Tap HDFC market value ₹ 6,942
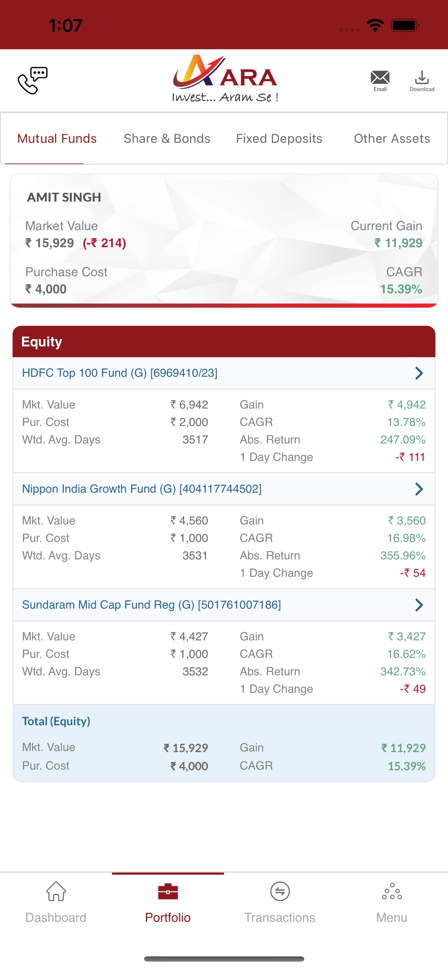This screenshot has width=448, height=970. [189, 405]
